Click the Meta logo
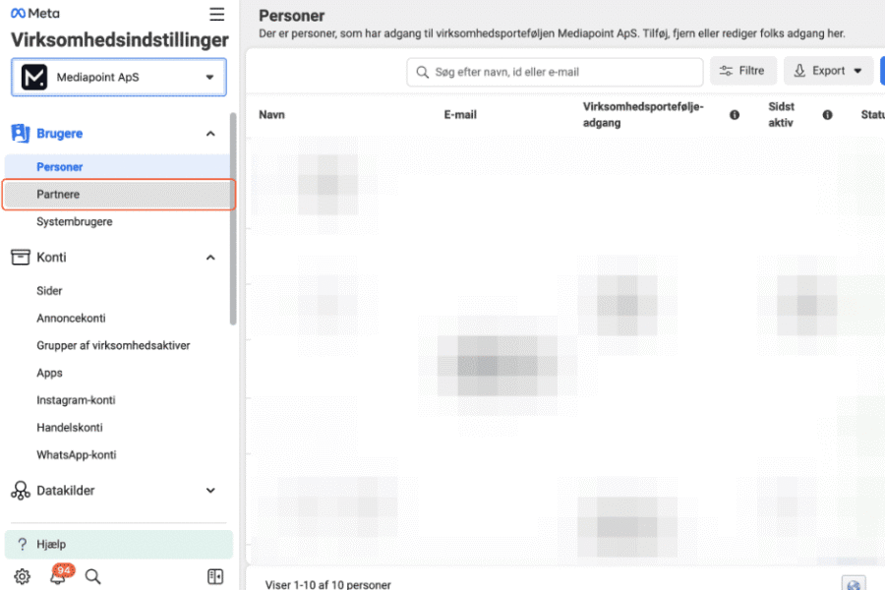Image resolution: width=885 pixels, height=590 pixels. 35,14
